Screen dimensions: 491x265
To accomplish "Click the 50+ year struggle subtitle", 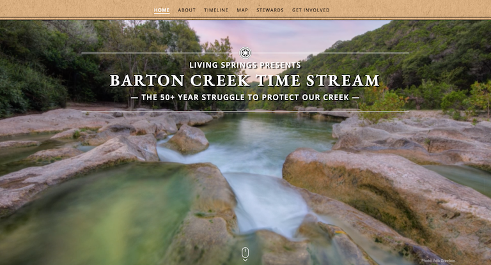I will tap(245, 98).
